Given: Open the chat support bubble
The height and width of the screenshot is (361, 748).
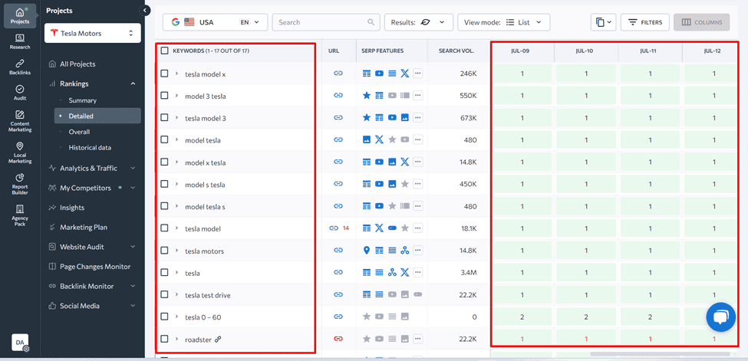Looking at the screenshot, I should (720, 317).
